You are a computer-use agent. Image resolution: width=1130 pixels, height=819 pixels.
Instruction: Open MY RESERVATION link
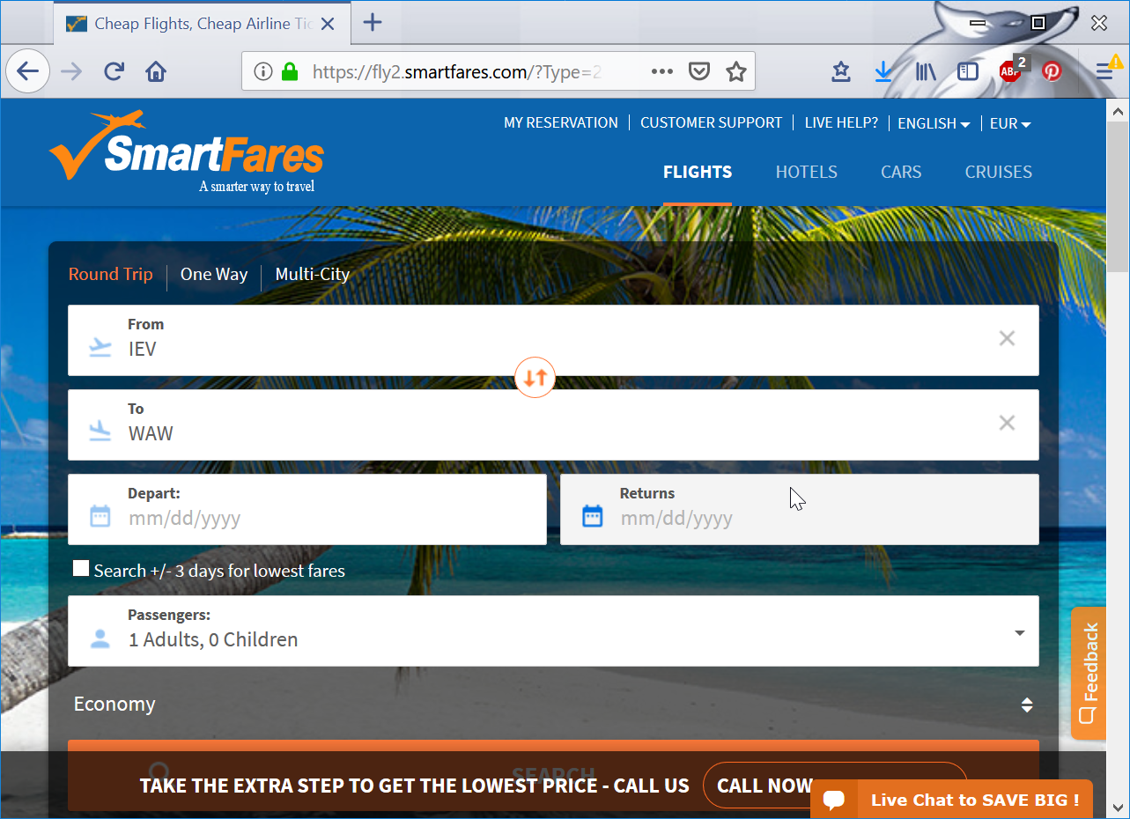click(x=561, y=122)
